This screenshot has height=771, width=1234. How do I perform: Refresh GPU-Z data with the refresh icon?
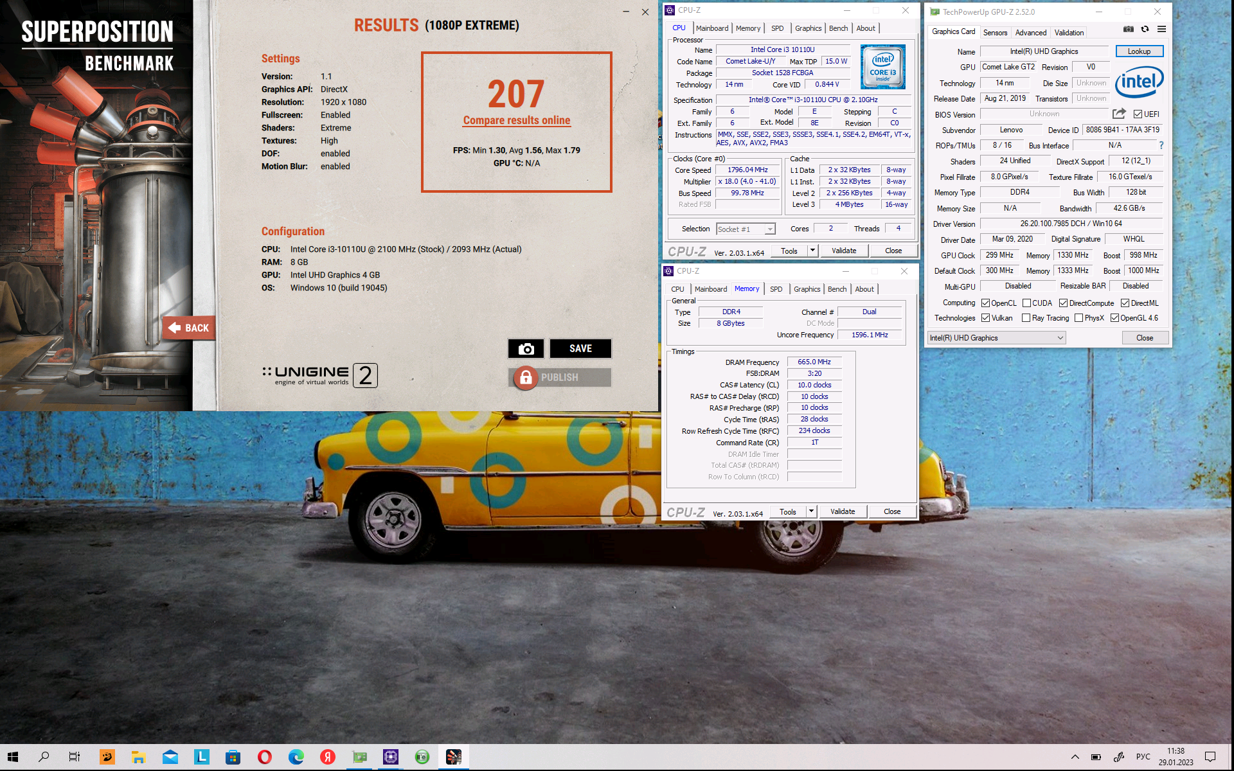[1145, 29]
